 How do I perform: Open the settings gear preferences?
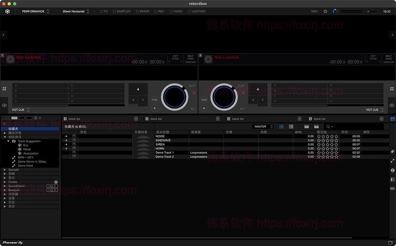(x=325, y=11)
